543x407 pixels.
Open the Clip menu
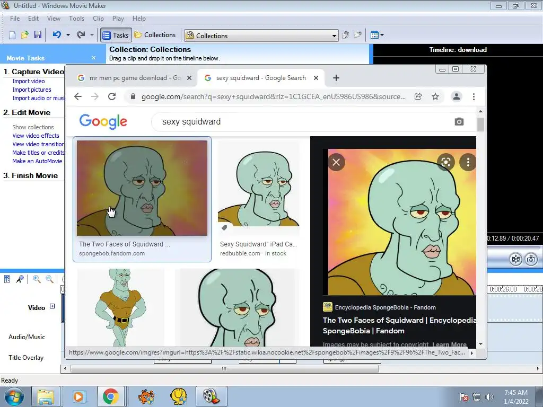point(98,19)
